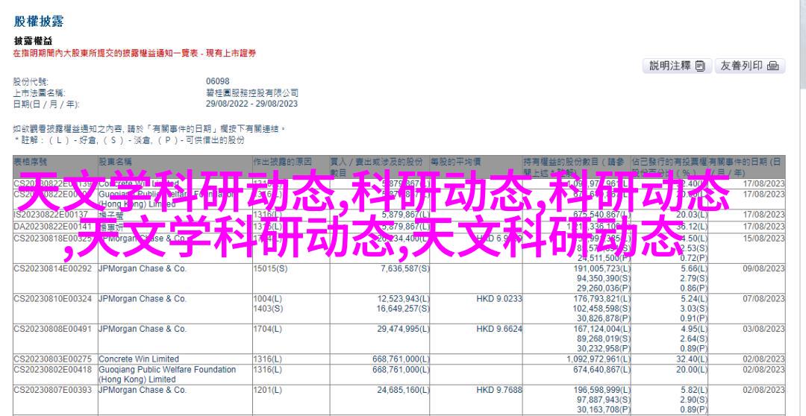Select share count 7,636,587(S)
Screen dimensions: 806x416
tap(405, 268)
